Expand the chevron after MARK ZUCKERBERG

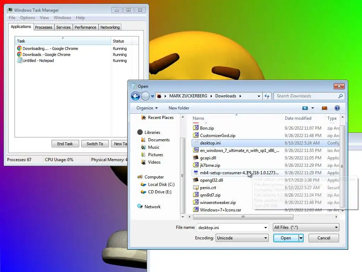(211, 96)
